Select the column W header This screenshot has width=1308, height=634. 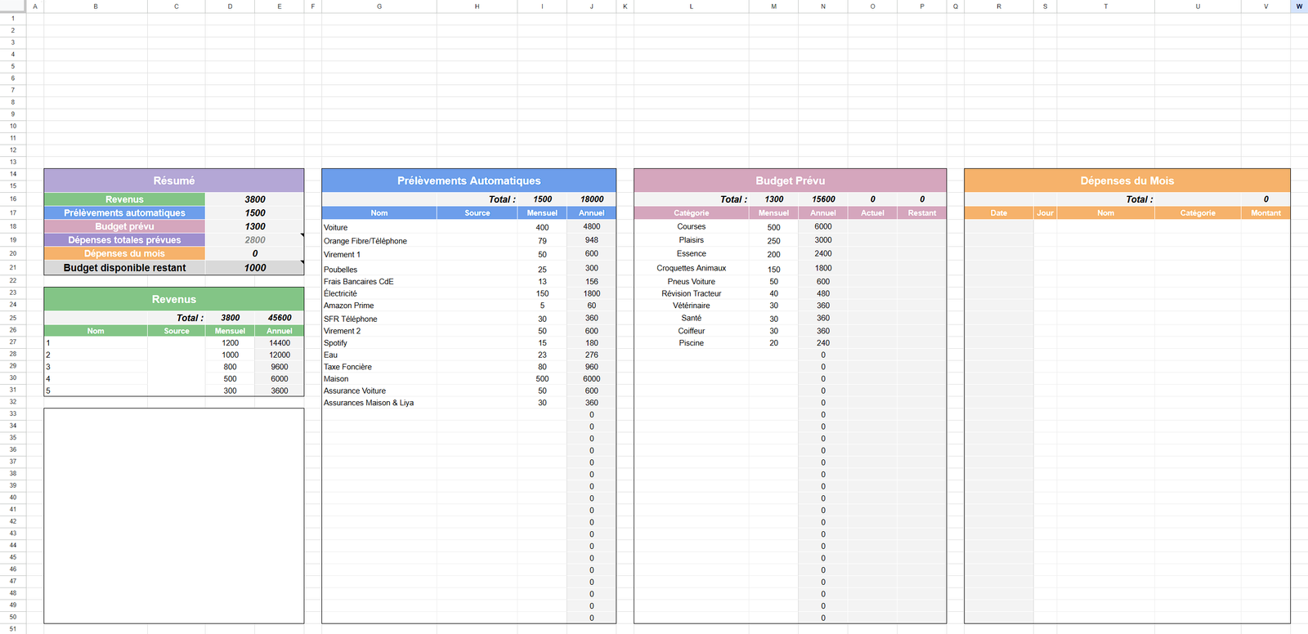(1299, 6)
